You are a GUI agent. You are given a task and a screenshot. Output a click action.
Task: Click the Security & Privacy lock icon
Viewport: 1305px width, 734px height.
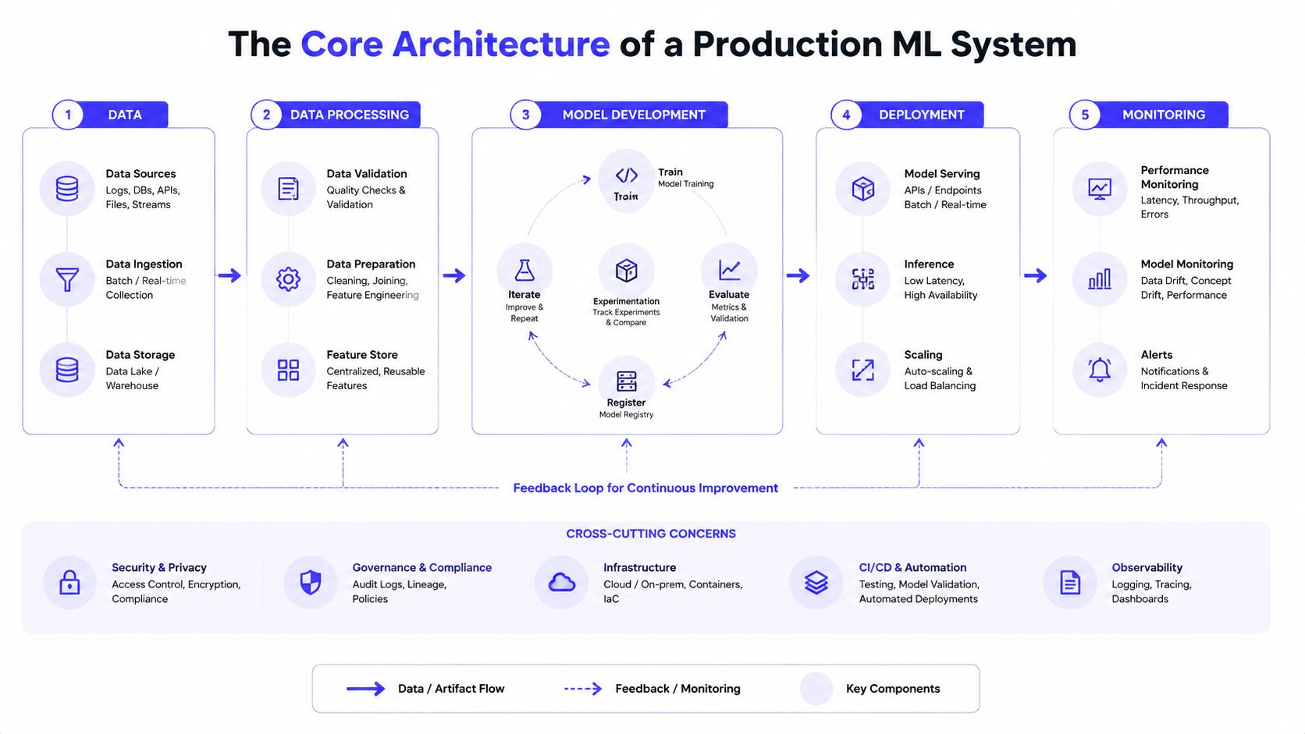(69, 583)
